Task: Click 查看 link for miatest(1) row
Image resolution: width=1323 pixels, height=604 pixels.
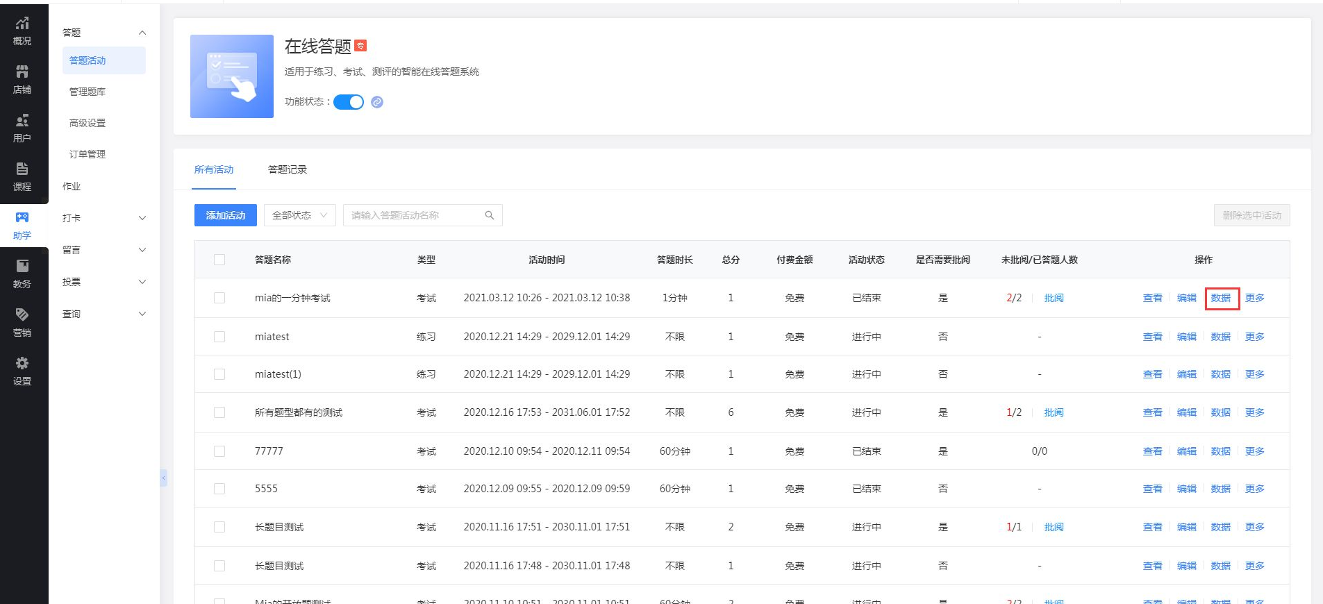Action: [1152, 374]
